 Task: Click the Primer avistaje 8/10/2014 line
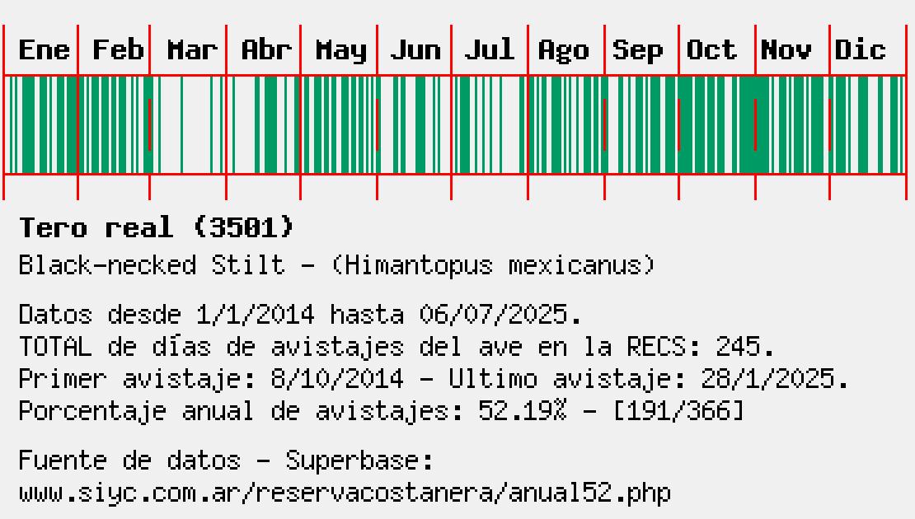pyautogui.click(x=434, y=380)
